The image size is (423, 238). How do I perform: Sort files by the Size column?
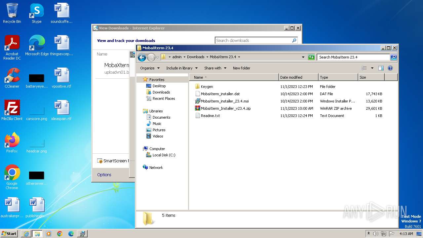pyautogui.click(x=371, y=77)
